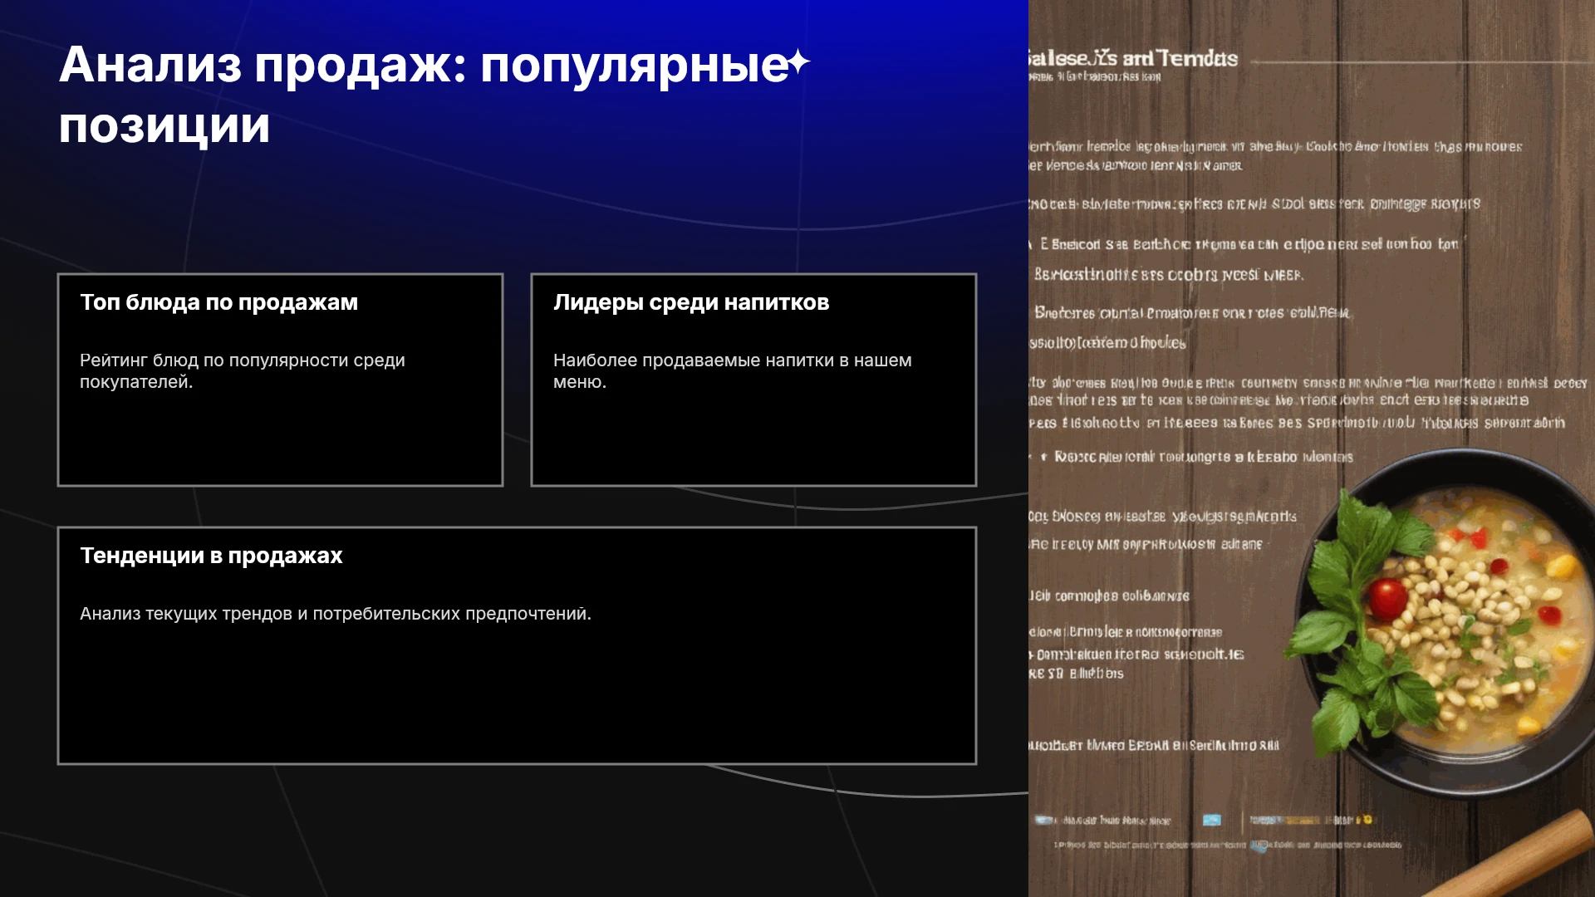Select the "Тенденции в продажах" heading
The image size is (1595, 897).
(x=211, y=556)
